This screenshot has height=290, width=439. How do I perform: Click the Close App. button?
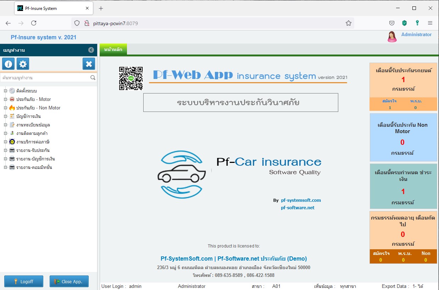coord(69,282)
